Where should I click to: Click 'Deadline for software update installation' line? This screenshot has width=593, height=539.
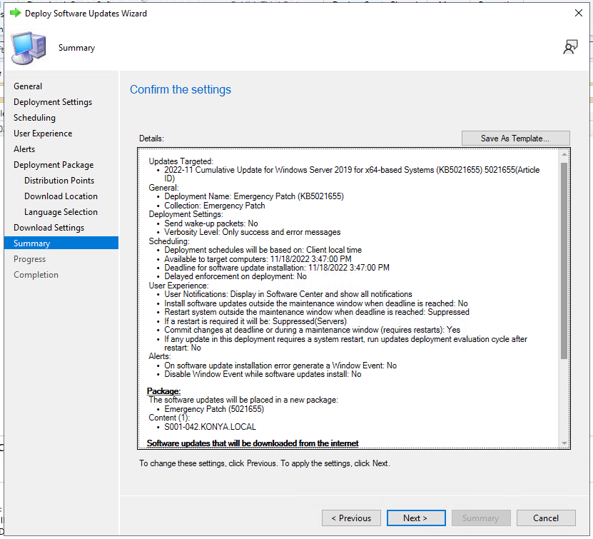tap(276, 268)
